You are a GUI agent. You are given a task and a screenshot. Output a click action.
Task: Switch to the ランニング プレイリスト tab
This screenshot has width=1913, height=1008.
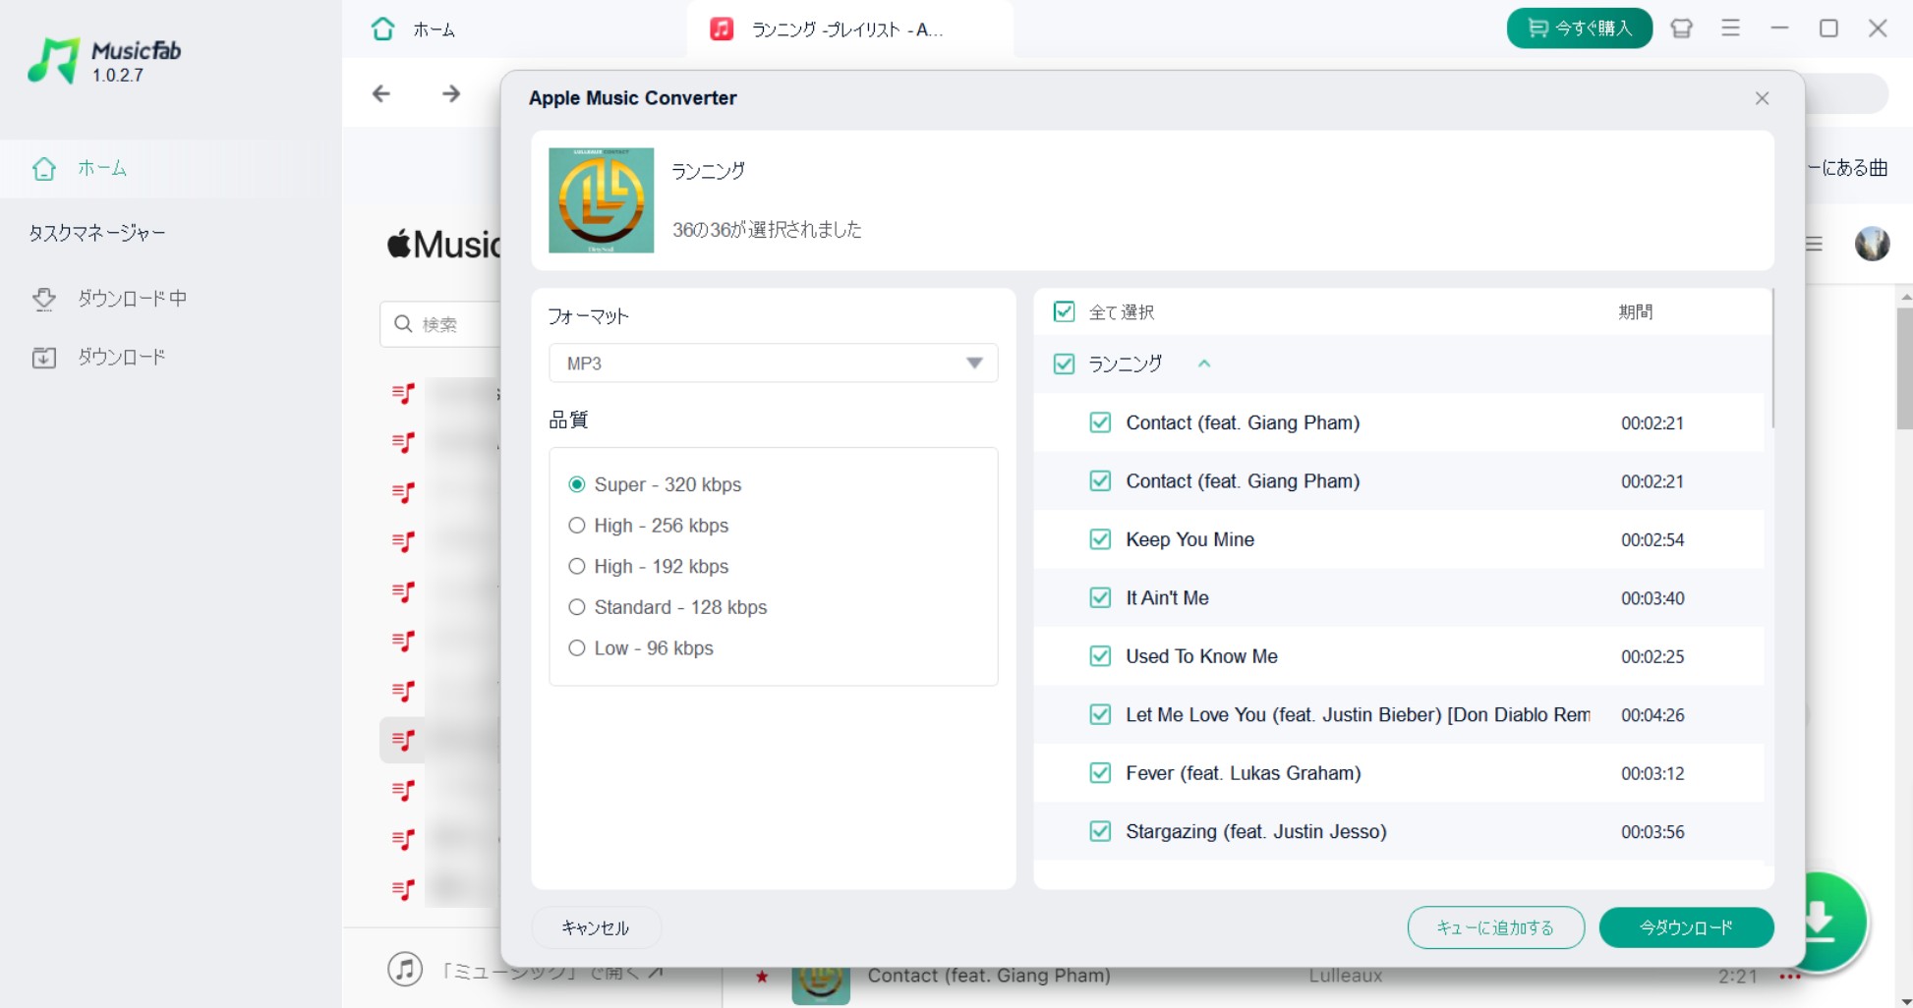click(847, 29)
